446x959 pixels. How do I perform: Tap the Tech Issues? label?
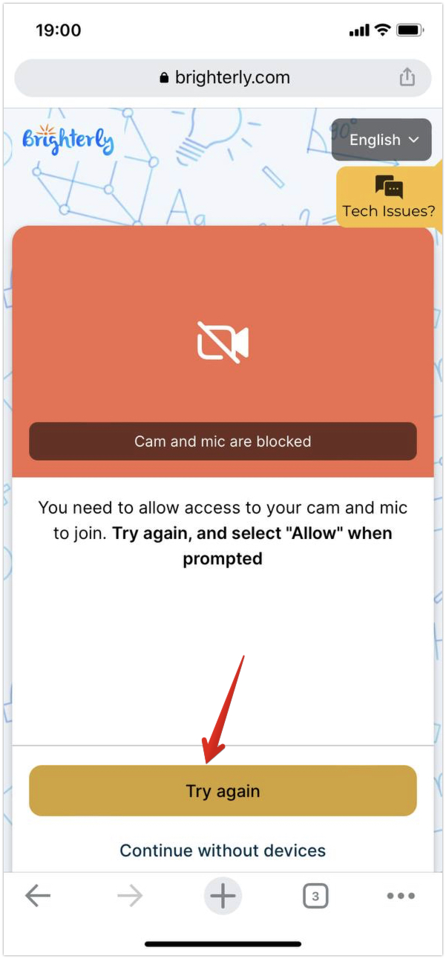tap(389, 211)
